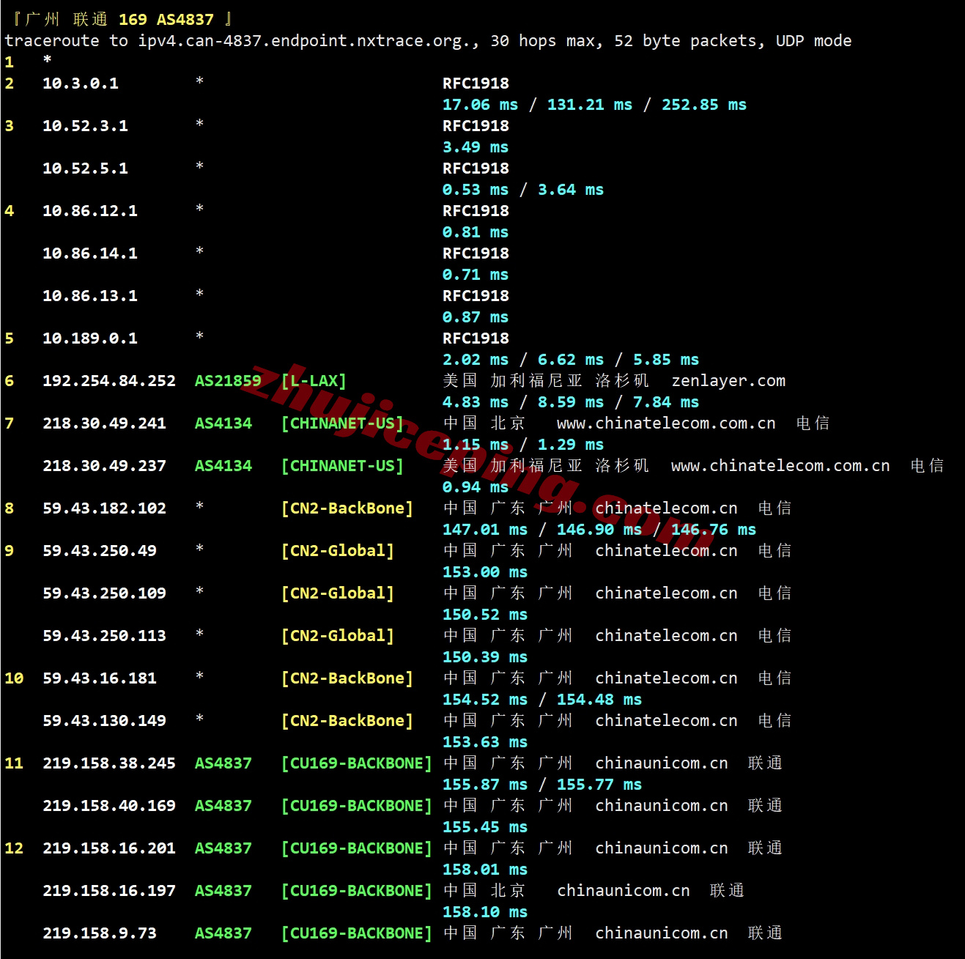965x959 pixels.
Task: Click latency value 147.01 ms
Action: (485, 530)
